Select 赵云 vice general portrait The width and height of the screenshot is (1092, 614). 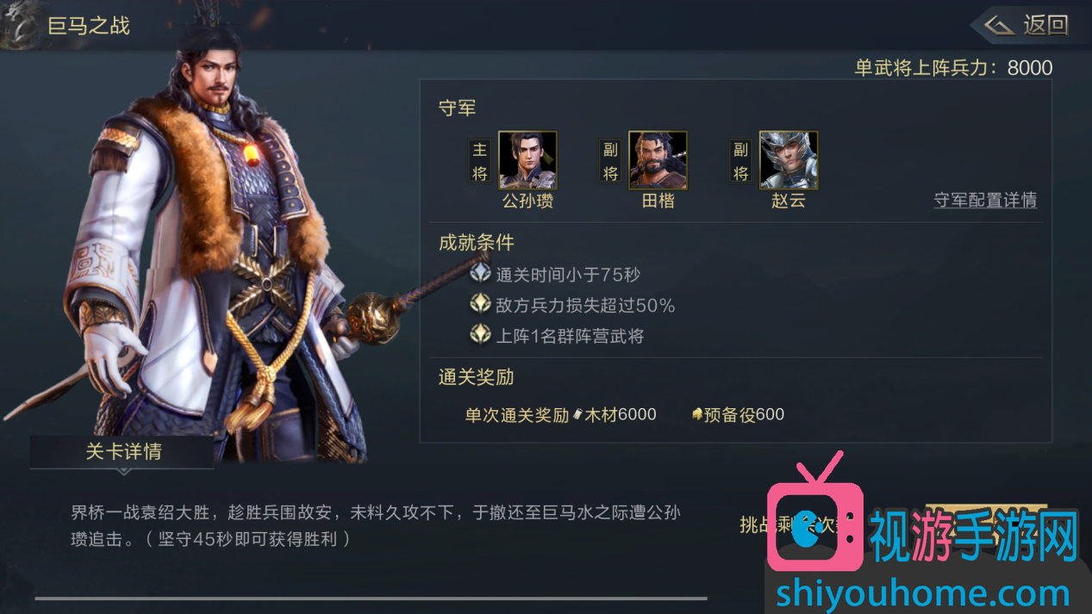tap(788, 160)
